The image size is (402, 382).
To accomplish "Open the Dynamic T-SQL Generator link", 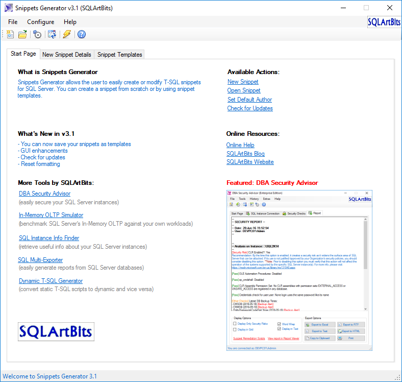I will click(x=51, y=280).
